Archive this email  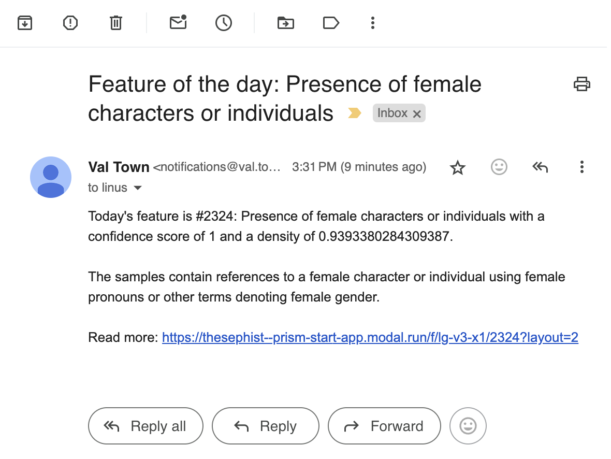25,23
